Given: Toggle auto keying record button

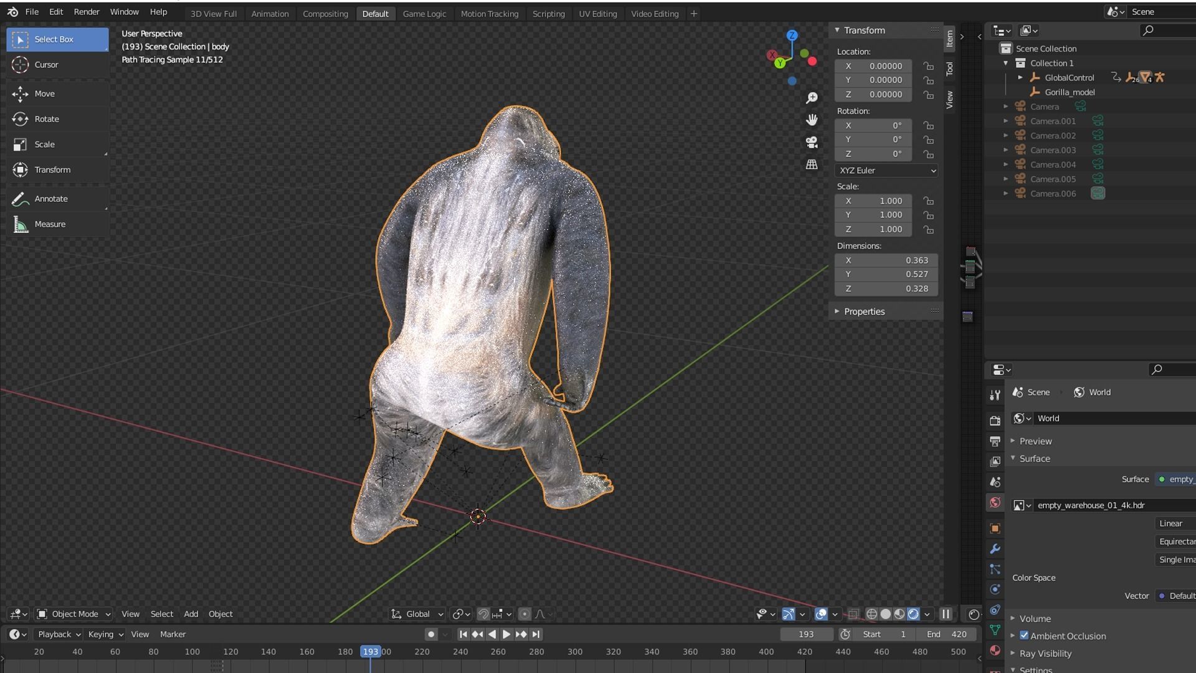Looking at the screenshot, I should [430, 634].
